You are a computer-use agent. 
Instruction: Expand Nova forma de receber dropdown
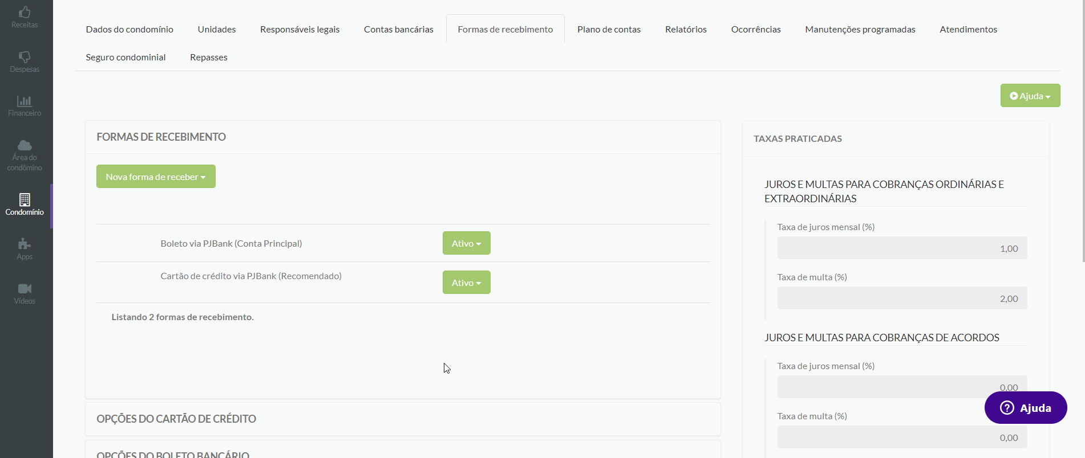pyautogui.click(x=156, y=177)
